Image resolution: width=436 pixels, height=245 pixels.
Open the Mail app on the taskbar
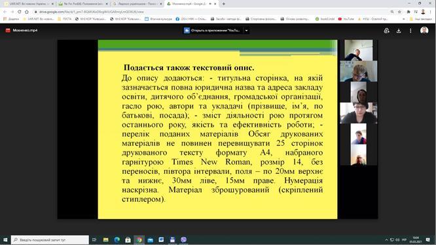click(x=150, y=240)
